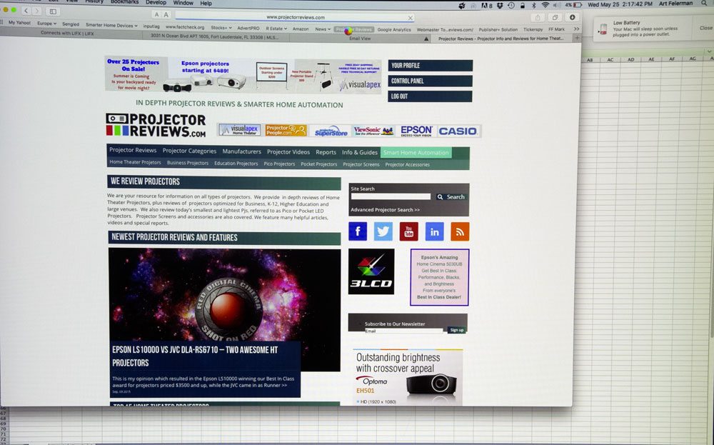The width and height of the screenshot is (714, 445).
Task: Click the Business Projectors sublink
Action: [x=188, y=163]
